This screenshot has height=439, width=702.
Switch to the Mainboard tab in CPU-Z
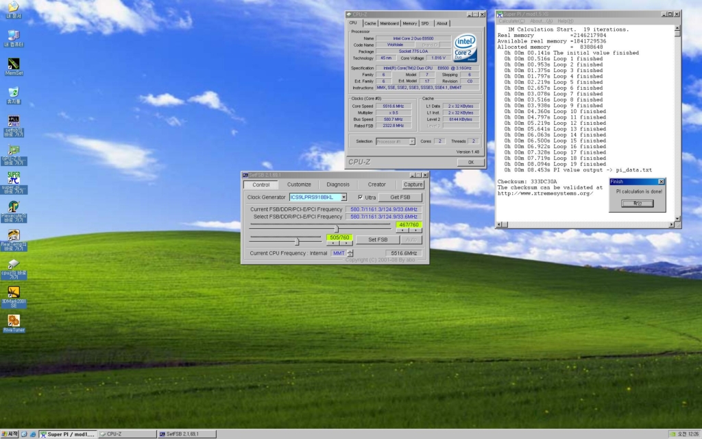click(389, 23)
